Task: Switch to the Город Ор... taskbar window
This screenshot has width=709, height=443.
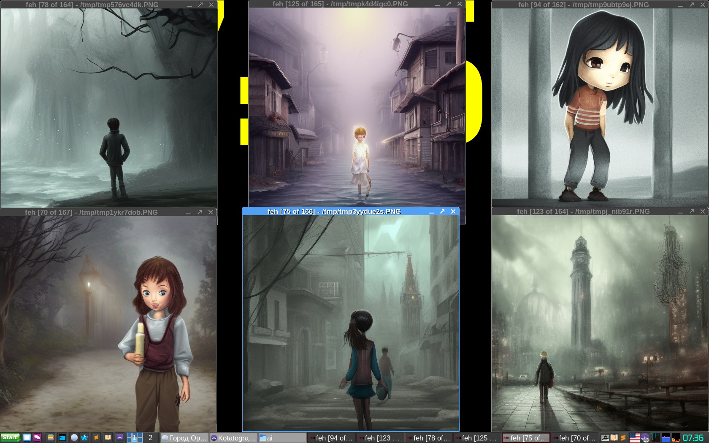Action: tap(185, 438)
